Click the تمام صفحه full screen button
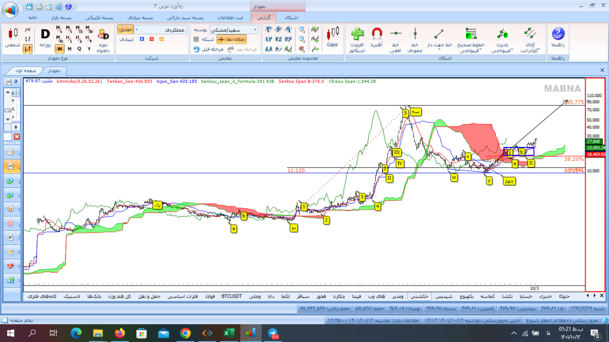 pos(18,321)
